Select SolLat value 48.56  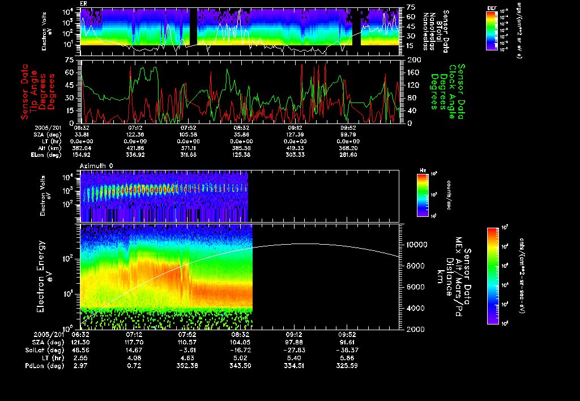tap(80, 350)
